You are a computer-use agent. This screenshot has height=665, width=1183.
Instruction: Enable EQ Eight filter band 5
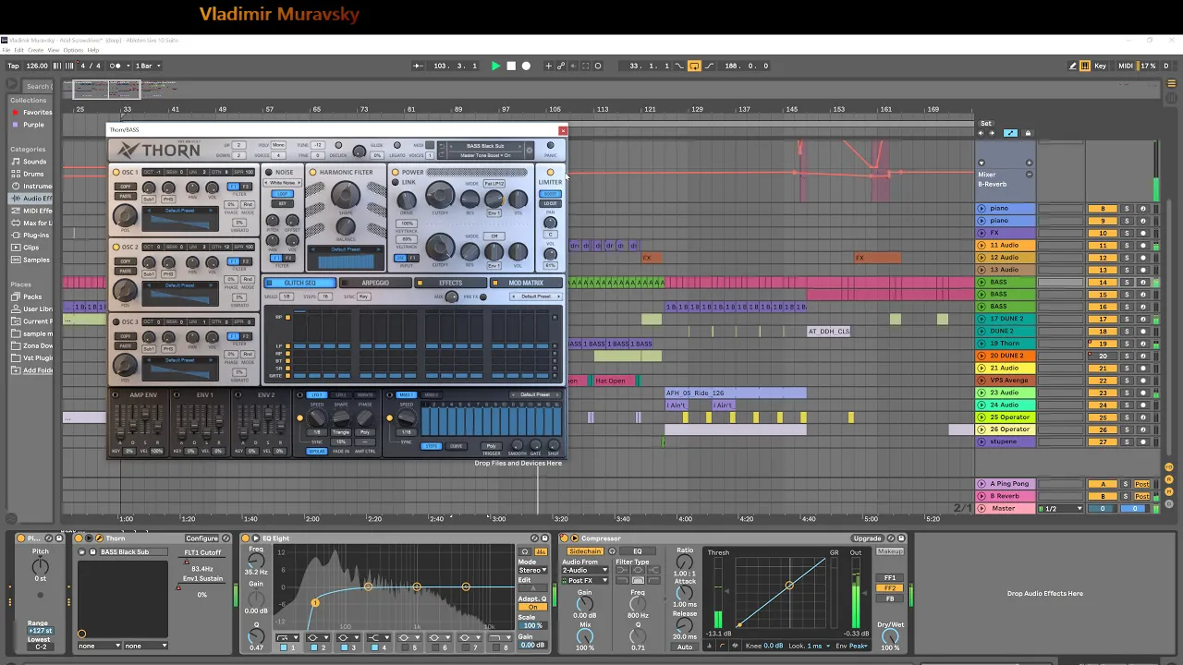[x=407, y=648]
